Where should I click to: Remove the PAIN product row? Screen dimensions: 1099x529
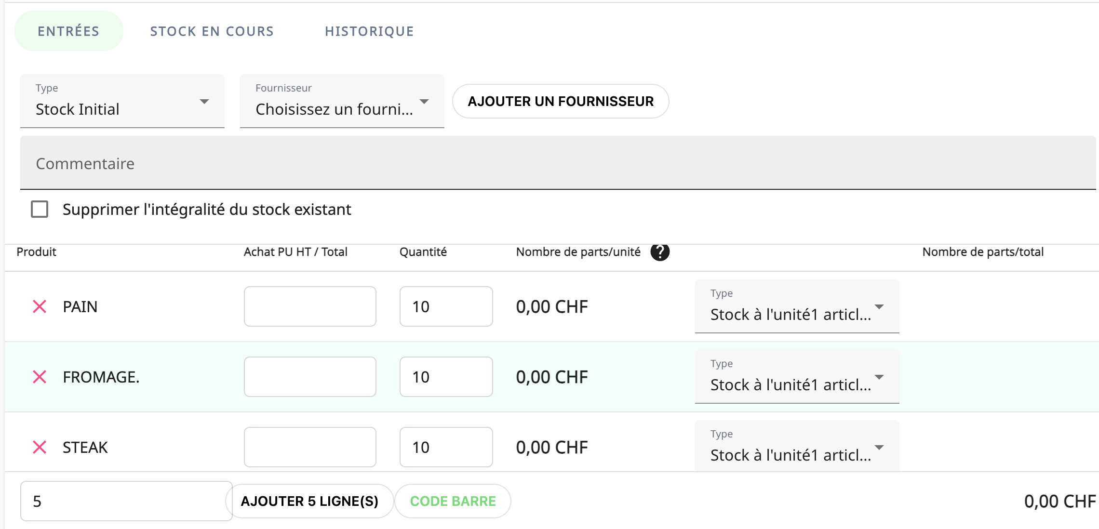pos(40,306)
